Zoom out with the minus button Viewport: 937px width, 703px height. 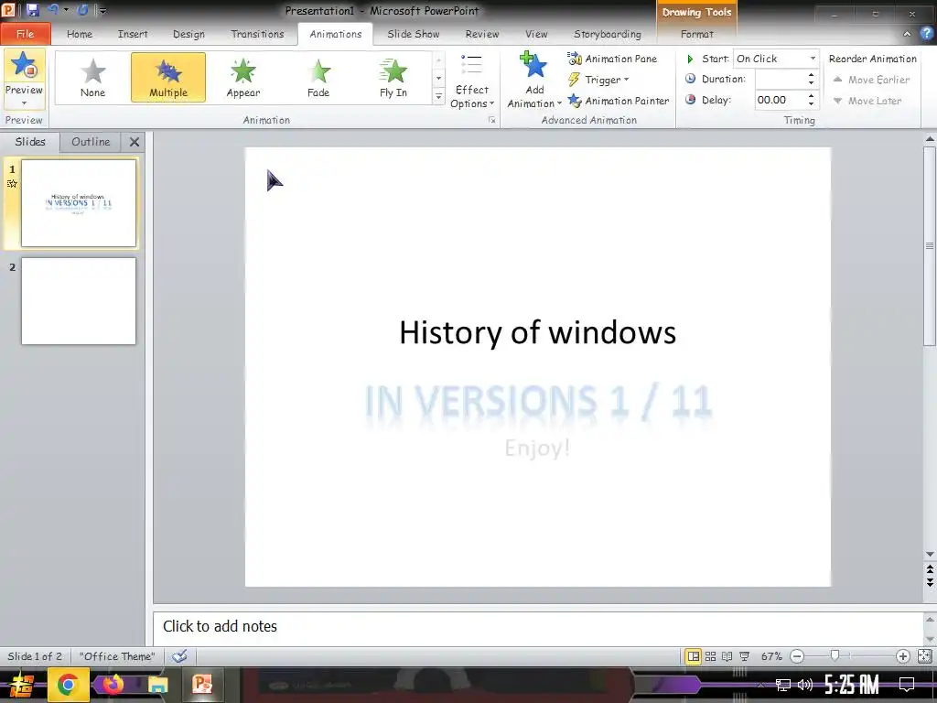pos(797,656)
